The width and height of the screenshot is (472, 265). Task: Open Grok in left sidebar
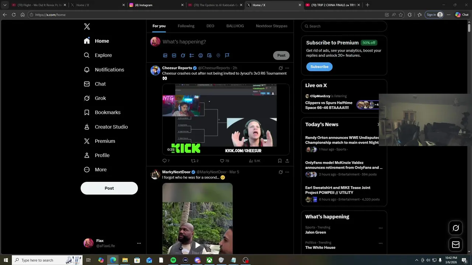click(x=95, y=98)
